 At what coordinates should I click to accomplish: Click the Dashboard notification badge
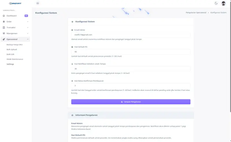(x=26, y=16)
